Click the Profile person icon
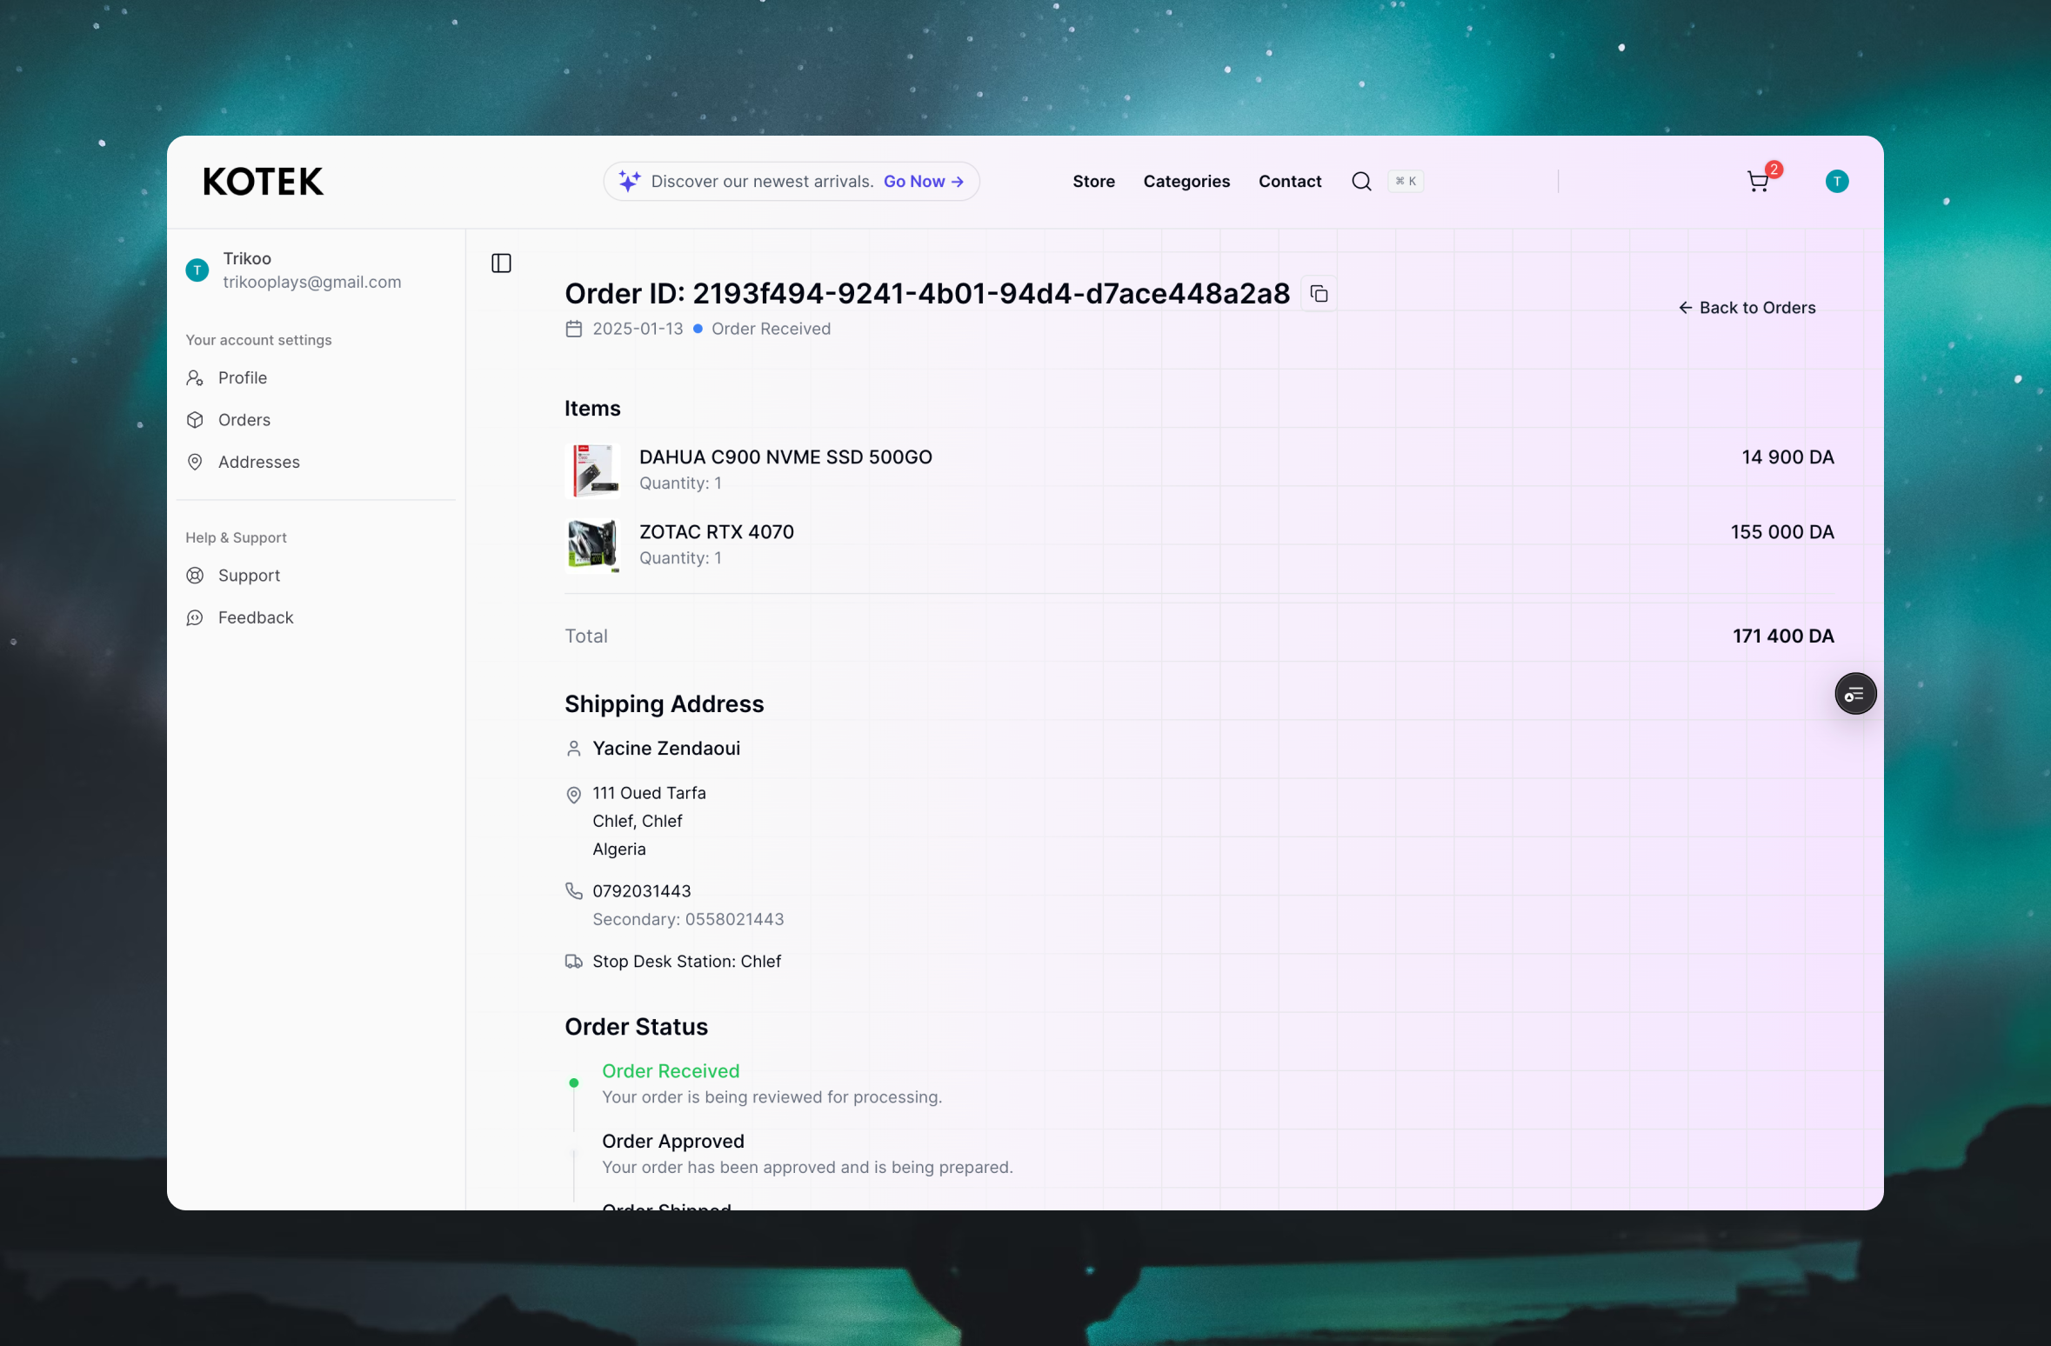The height and width of the screenshot is (1346, 2051). coord(195,377)
